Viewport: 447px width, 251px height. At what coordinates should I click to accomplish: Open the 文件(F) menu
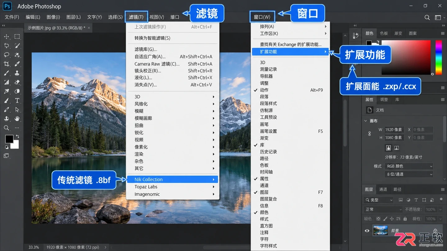point(12,17)
